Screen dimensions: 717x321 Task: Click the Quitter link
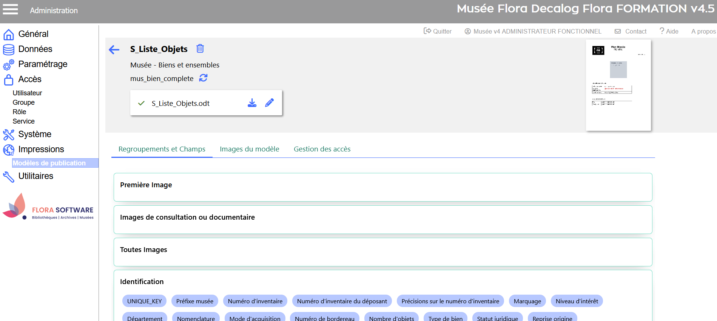click(x=442, y=31)
